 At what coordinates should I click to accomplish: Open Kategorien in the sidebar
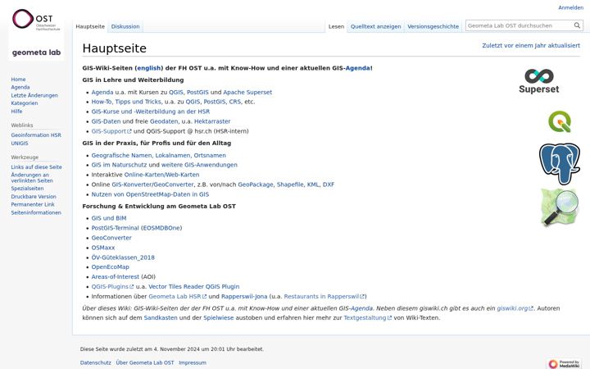tap(24, 103)
